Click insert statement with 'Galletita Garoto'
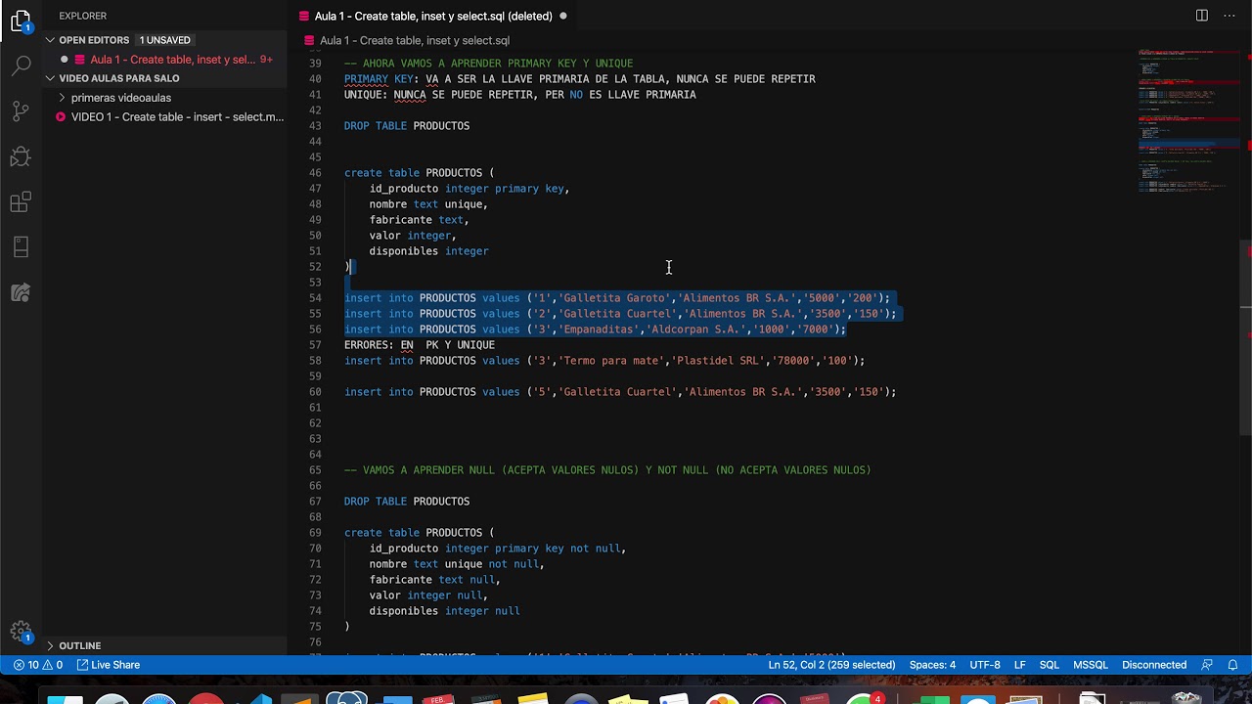 617,298
